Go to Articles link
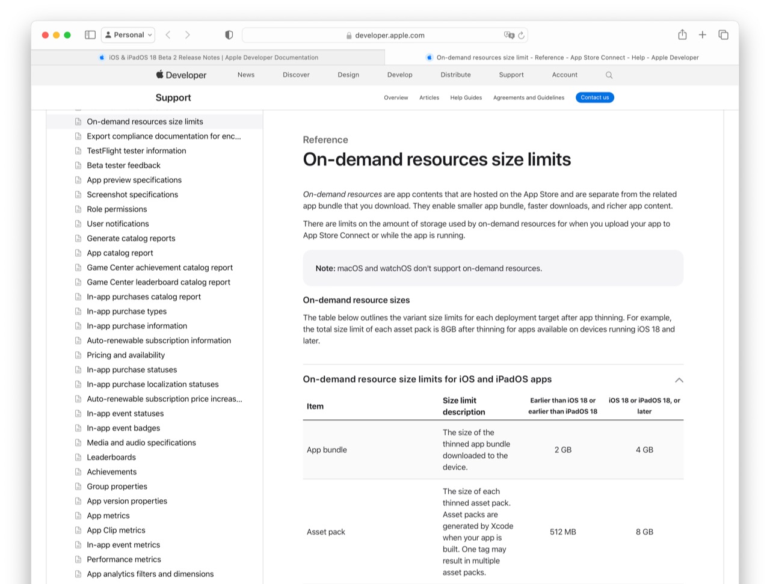The height and width of the screenshot is (584, 770). [429, 97]
